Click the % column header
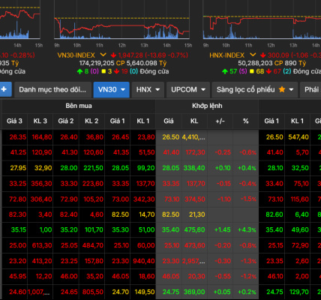321x300 pixels. (x=246, y=121)
